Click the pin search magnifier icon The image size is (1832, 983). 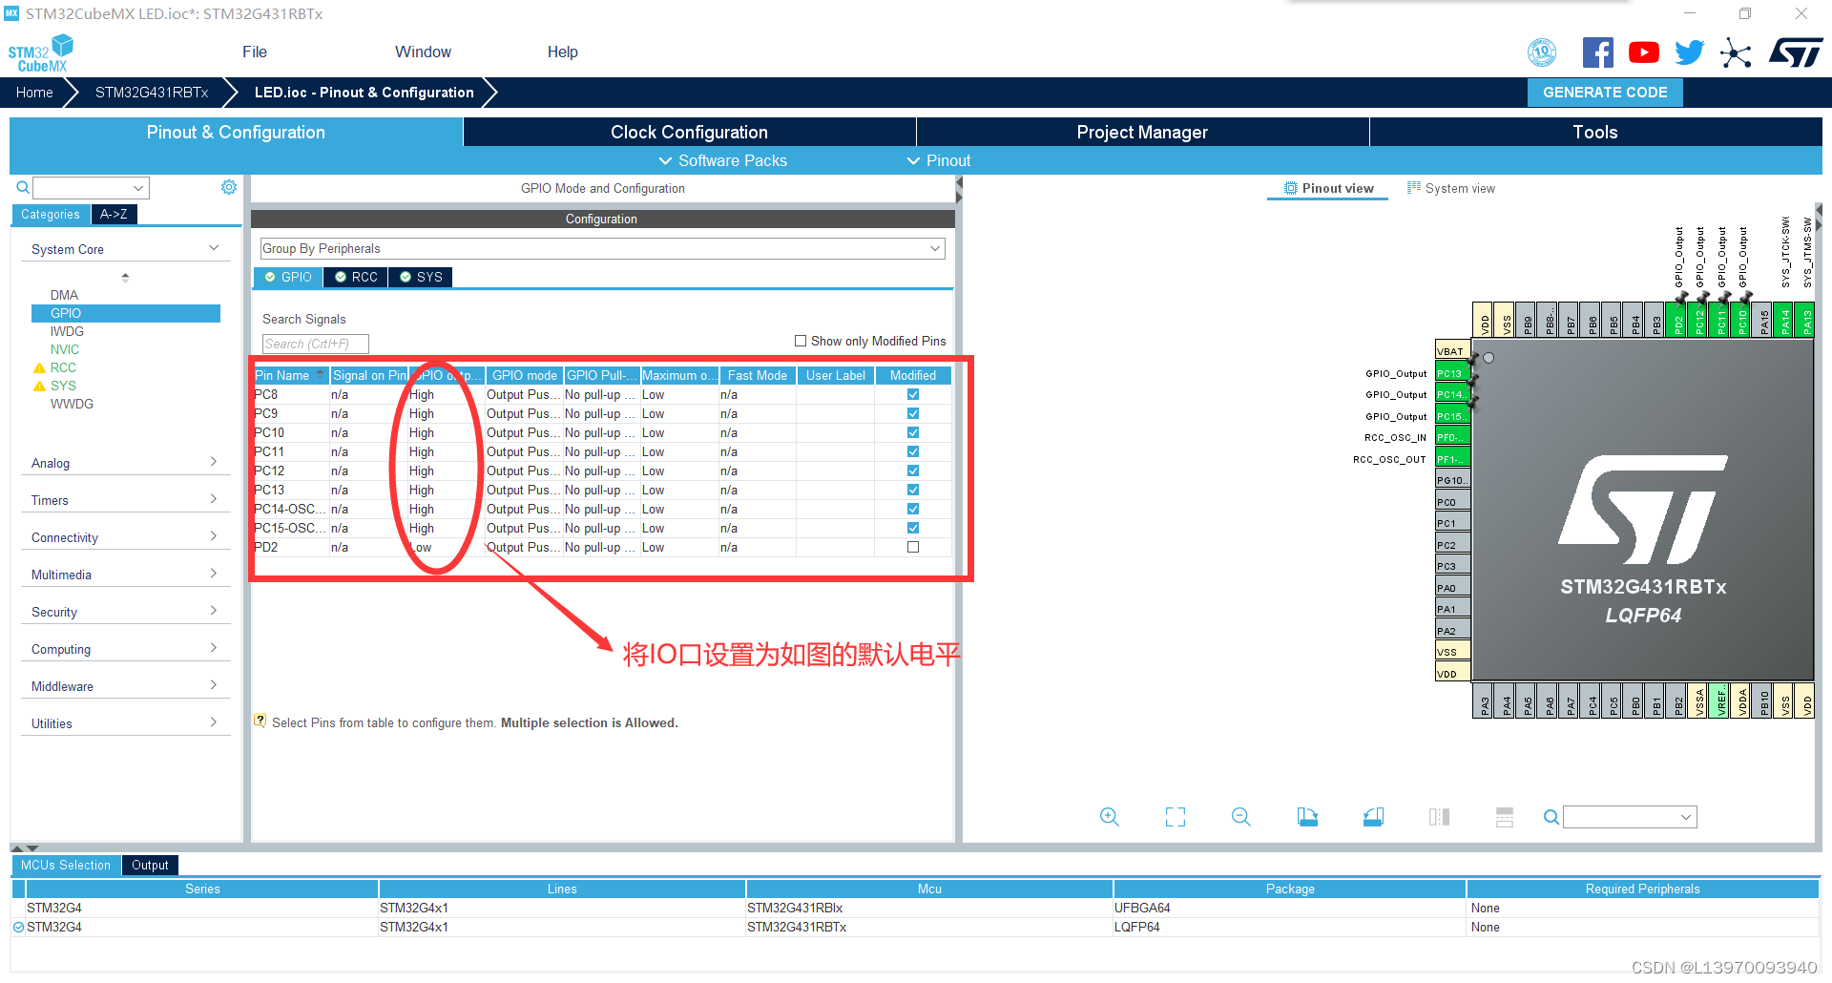click(x=1551, y=817)
